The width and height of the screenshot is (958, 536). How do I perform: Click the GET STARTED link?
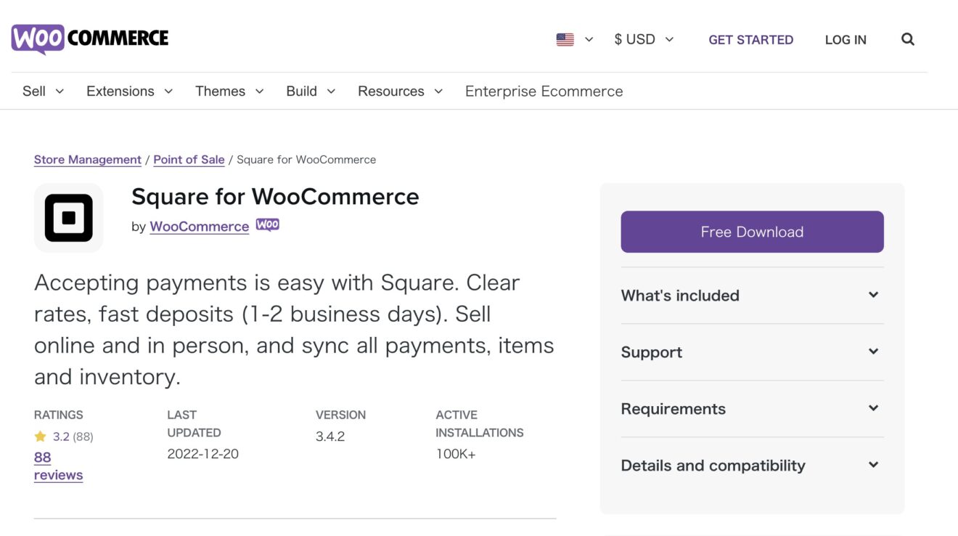tap(751, 40)
